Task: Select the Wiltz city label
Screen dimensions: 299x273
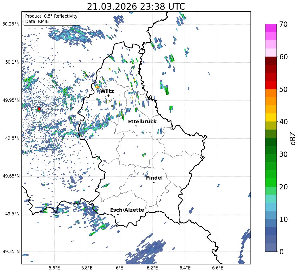Action: click(x=107, y=91)
